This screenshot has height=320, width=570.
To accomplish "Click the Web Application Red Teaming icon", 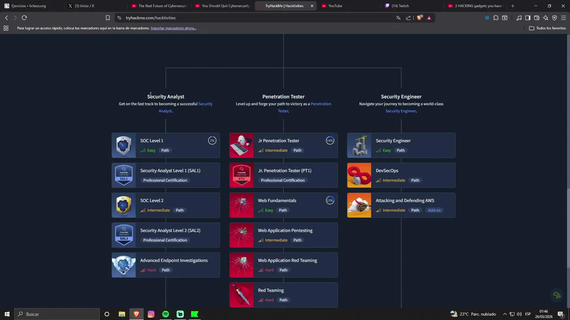I will (241, 265).
